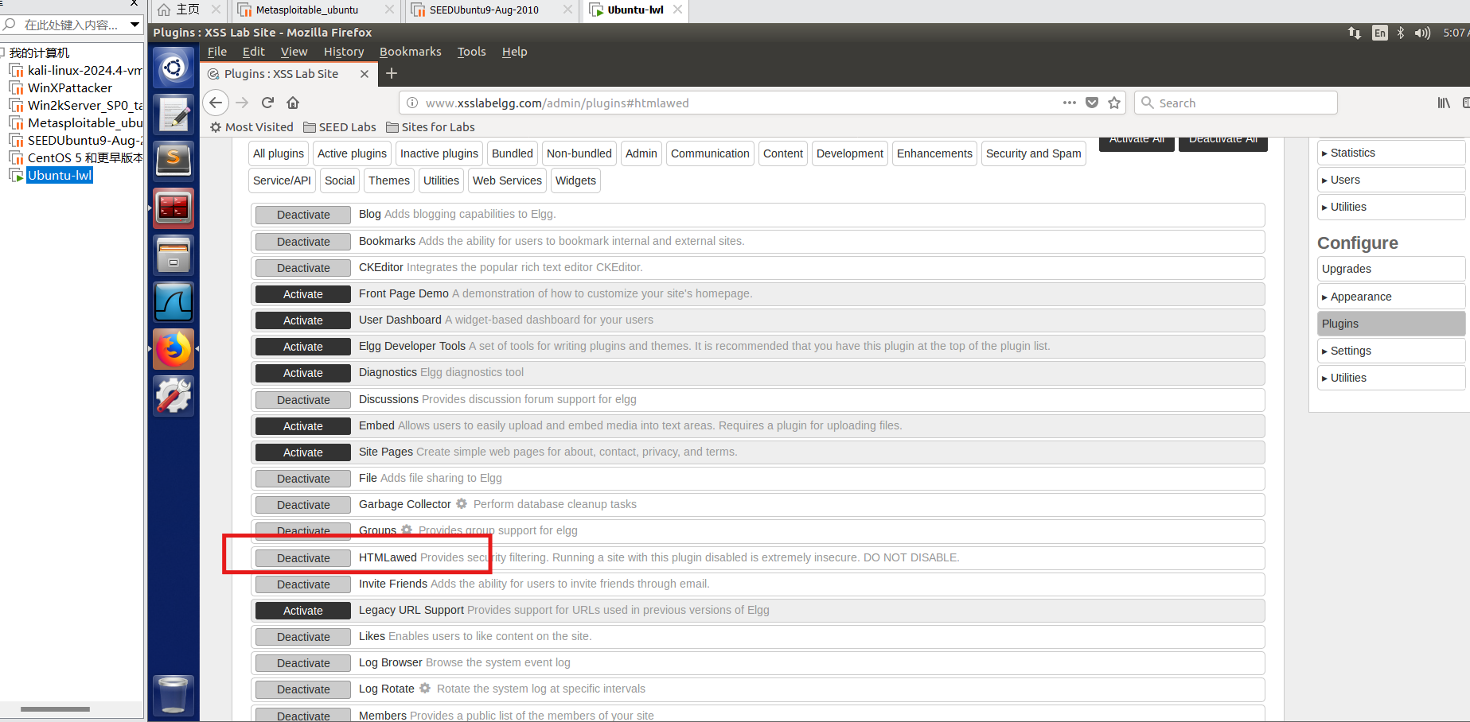Expand the Users sidebar section

point(1390,180)
